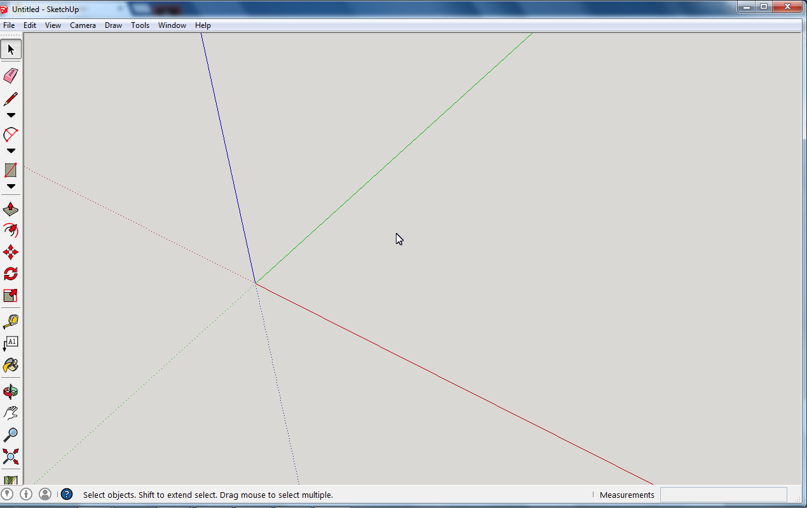Image resolution: width=807 pixels, height=508 pixels.
Task: Open the shapes tool flyout arrow
Action: 11,186
